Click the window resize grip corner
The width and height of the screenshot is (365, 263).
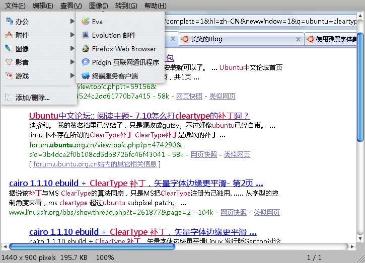360,258
